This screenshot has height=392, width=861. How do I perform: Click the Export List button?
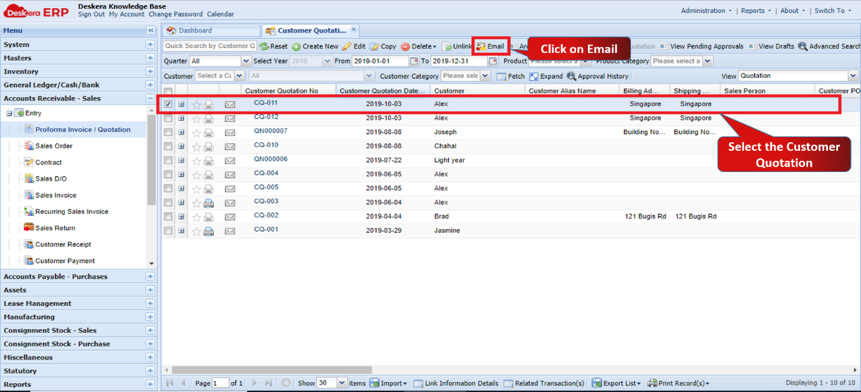coord(616,383)
